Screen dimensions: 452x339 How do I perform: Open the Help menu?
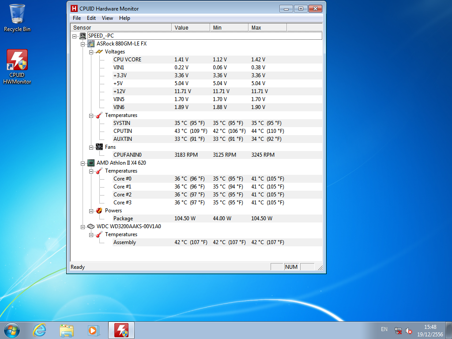pos(124,18)
